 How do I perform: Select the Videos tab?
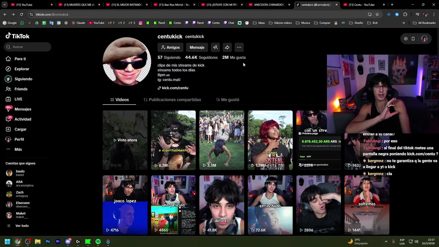pos(119,99)
